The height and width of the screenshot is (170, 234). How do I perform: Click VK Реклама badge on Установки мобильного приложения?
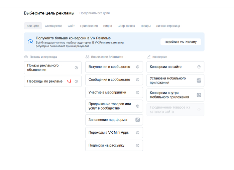pos(199,80)
